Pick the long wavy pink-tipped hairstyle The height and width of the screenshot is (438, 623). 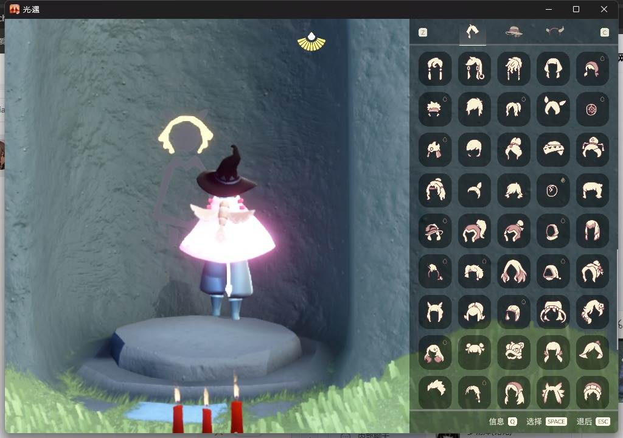(513, 271)
